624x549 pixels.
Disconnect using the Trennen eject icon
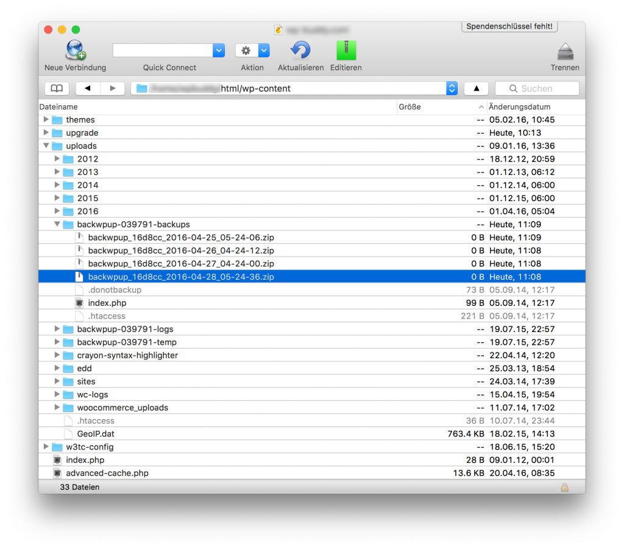pos(564,51)
